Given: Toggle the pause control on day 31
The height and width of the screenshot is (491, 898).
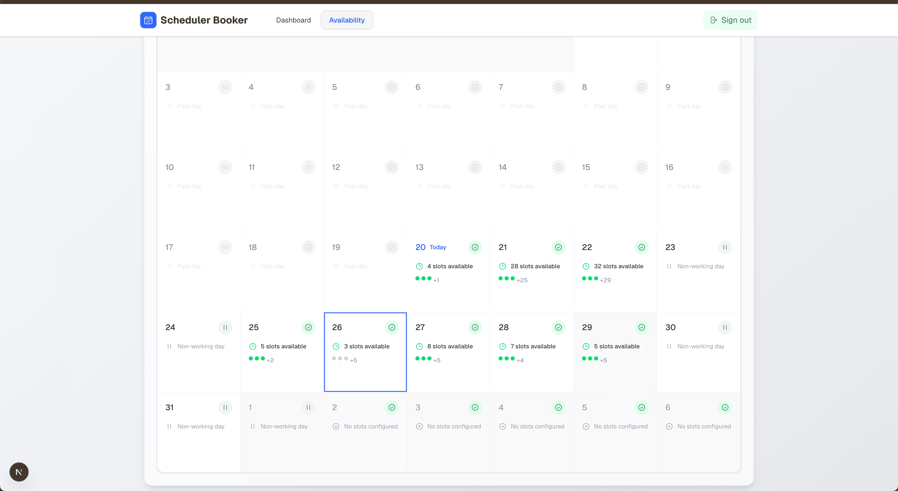Looking at the screenshot, I should 225,407.
